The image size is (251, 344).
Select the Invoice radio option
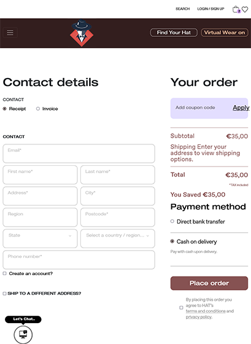[38, 109]
